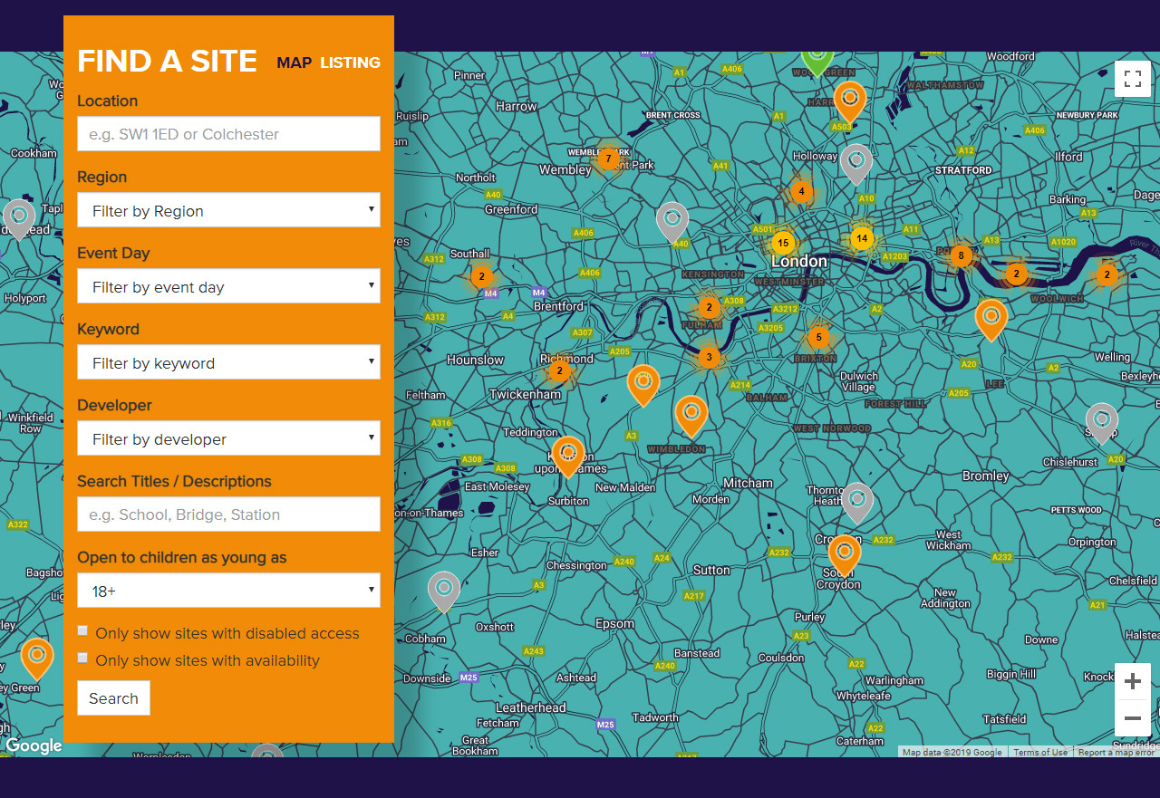This screenshot has width=1160, height=798.
Task: Open the Filter by event day dropdown
Action: click(x=228, y=287)
